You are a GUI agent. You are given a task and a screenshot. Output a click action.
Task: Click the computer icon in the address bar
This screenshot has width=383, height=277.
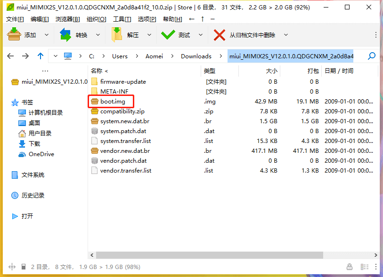click(68, 56)
